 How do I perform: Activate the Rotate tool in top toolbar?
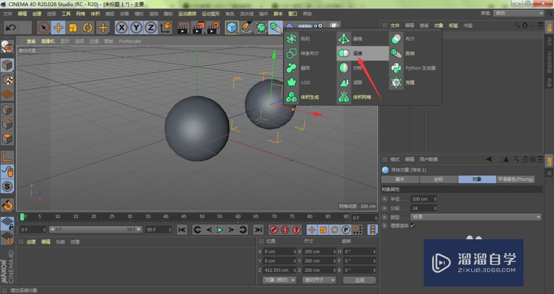(88, 28)
